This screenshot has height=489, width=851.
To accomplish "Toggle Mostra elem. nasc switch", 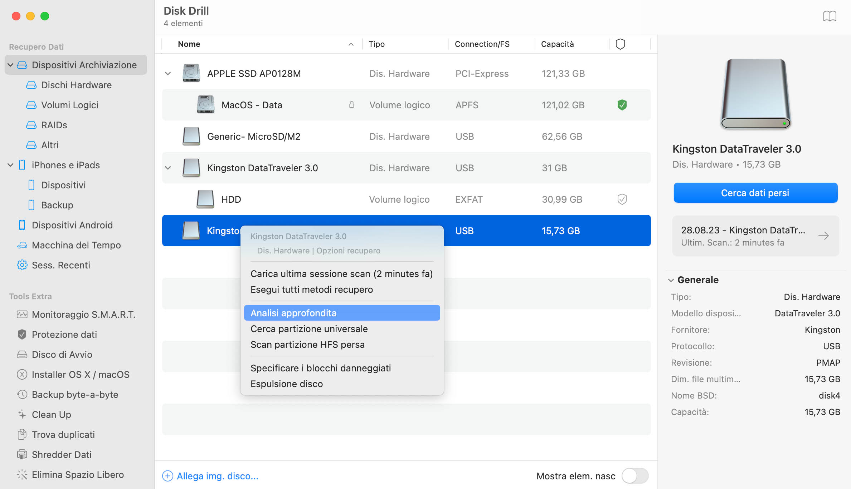I will coord(635,476).
